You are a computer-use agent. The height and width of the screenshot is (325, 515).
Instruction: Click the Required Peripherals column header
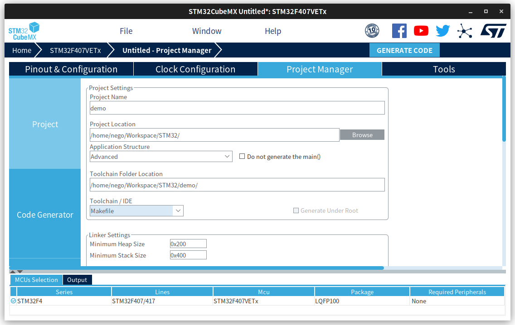click(457, 292)
